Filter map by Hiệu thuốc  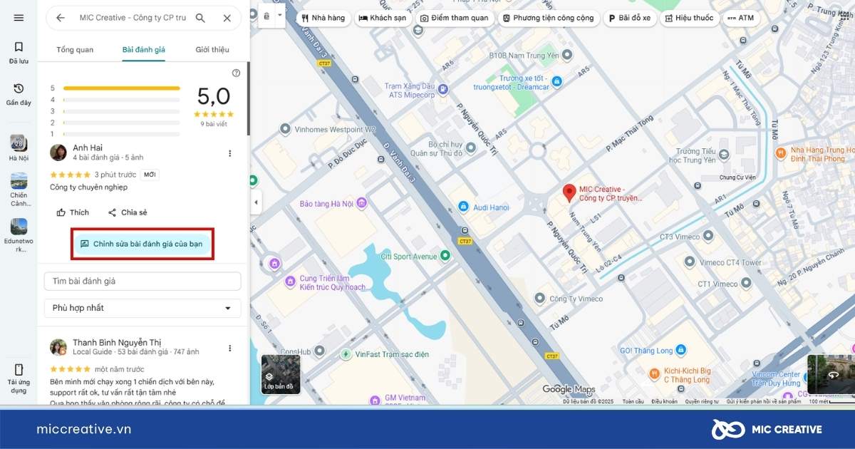pos(689,18)
